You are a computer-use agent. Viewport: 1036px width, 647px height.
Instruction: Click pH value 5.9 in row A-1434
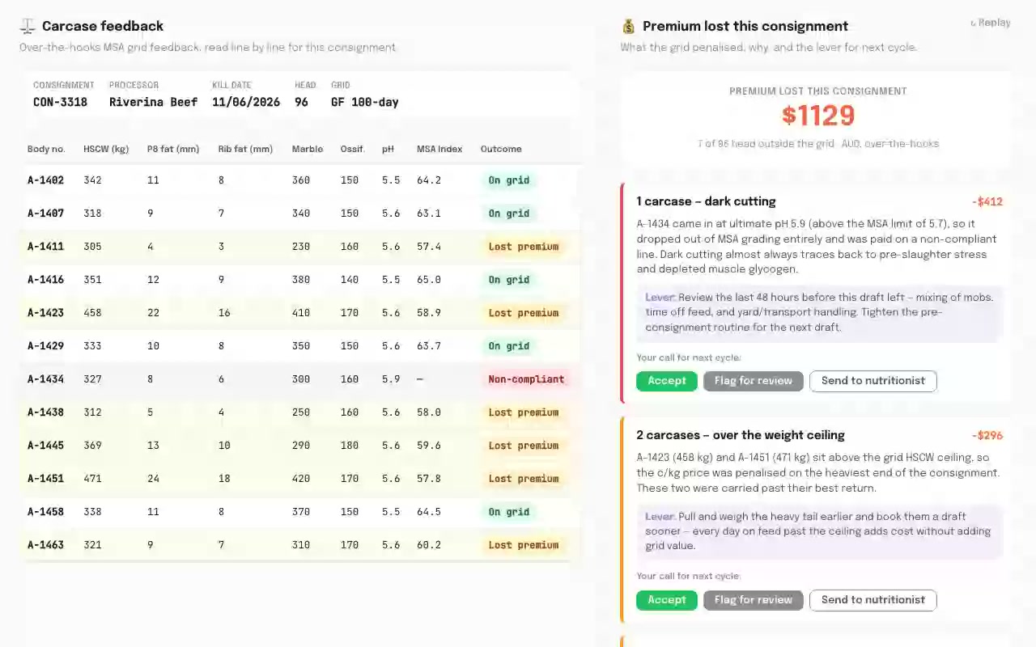pyautogui.click(x=391, y=379)
